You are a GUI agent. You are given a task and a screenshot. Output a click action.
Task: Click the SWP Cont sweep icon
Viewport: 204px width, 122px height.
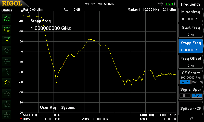(x=7, y=40)
